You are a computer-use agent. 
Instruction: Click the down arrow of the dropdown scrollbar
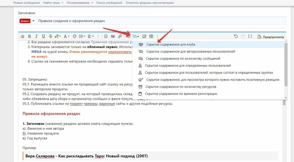(x=286, y=98)
